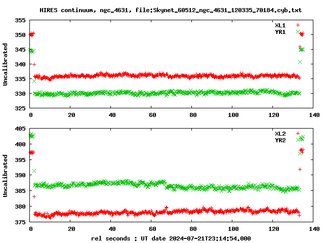Click the red plus marker beside XL2

coord(298,134)
